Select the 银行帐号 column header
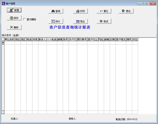158x124 pixels. click(x=82, y=39)
